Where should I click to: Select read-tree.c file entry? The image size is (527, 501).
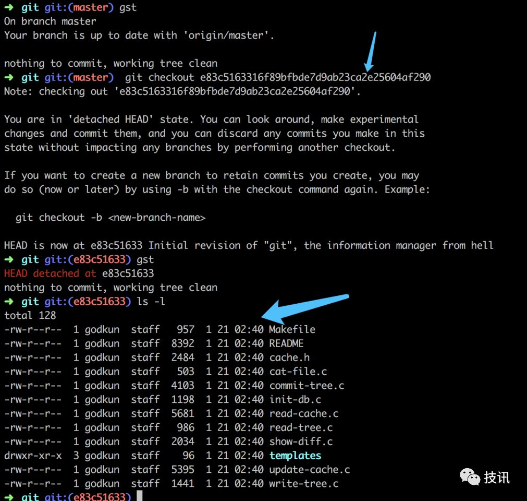[301, 427]
